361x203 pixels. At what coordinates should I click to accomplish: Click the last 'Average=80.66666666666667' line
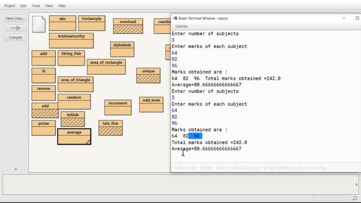click(x=206, y=149)
